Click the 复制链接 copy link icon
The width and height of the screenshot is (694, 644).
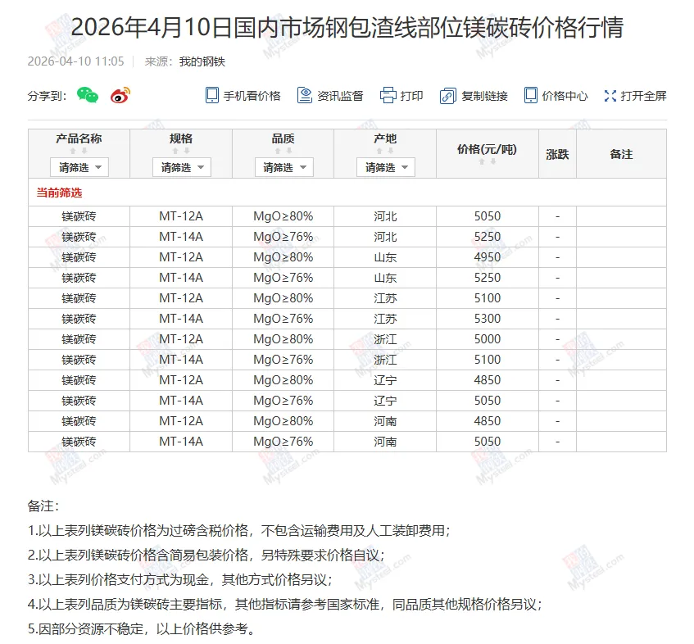(x=448, y=95)
